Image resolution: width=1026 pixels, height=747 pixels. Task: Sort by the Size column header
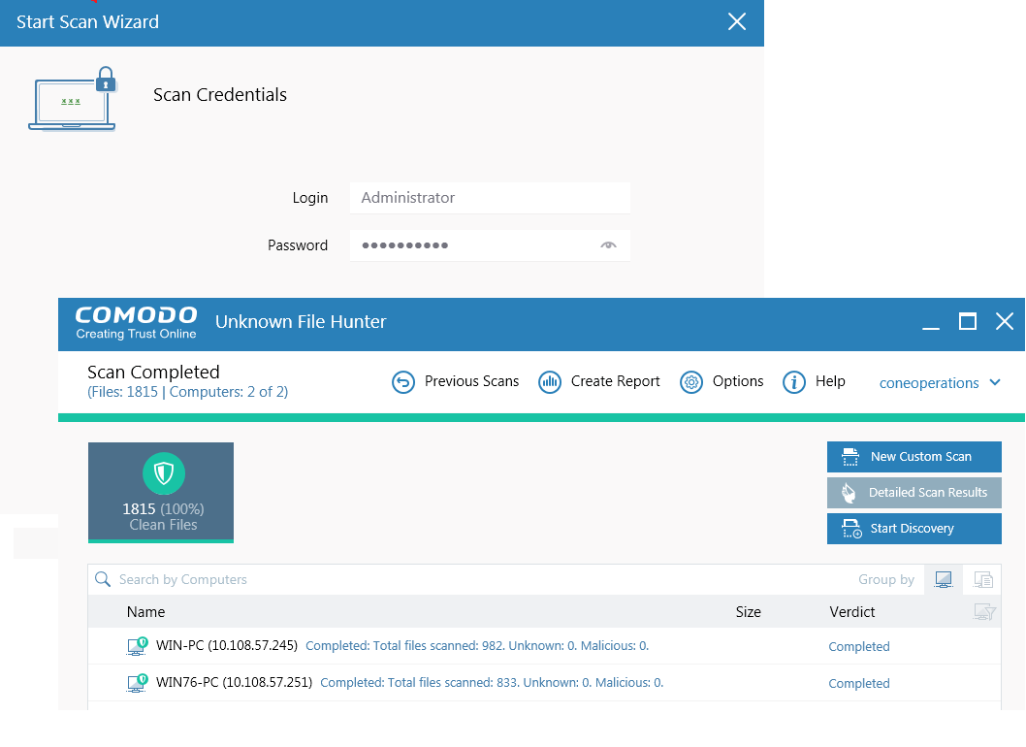click(x=748, y=612)
